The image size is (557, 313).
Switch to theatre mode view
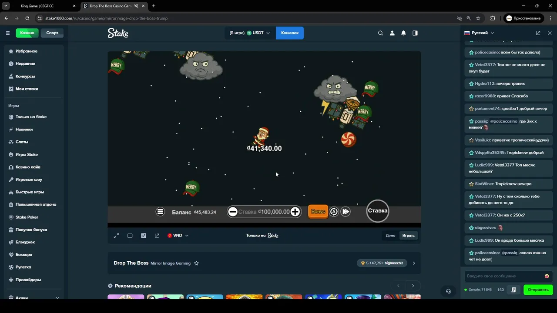point(130,236)
